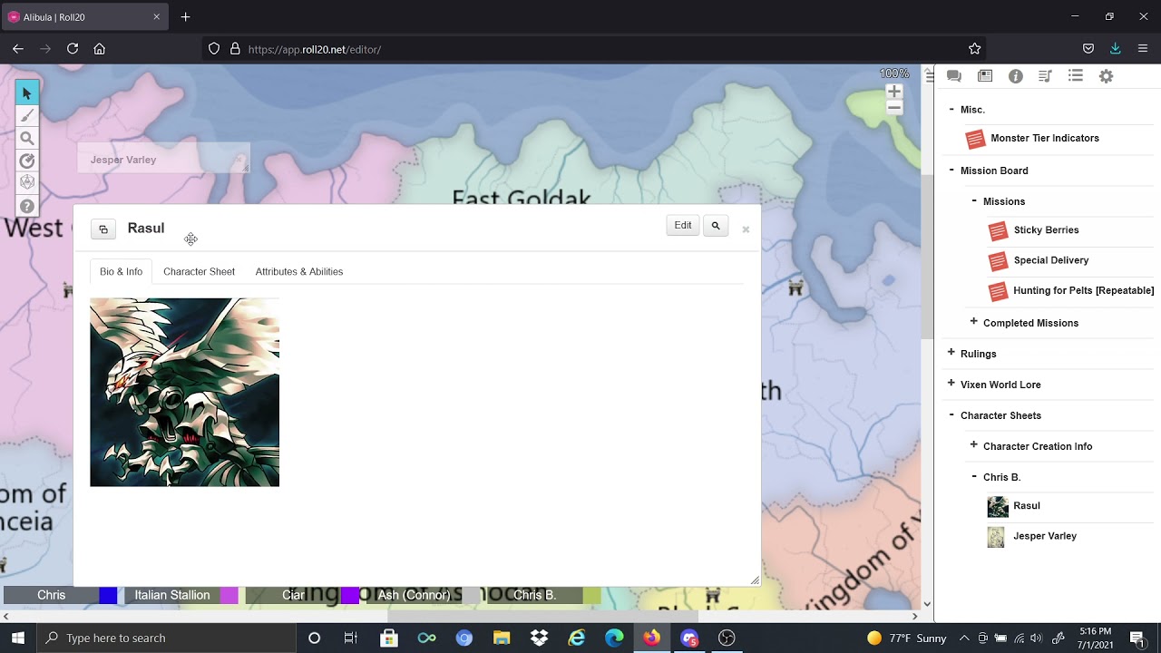Expand the Vixen World Lore folder
Viewport: 1161px width, 653px height.
tap(951, 384)
